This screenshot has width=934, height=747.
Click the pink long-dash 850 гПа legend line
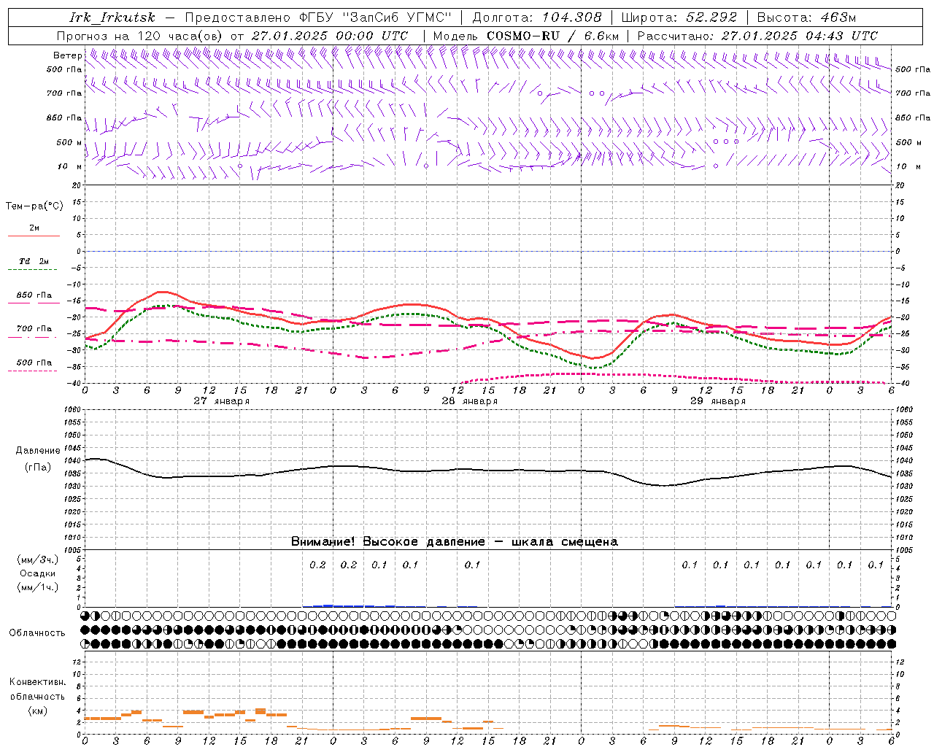point(34,303)
